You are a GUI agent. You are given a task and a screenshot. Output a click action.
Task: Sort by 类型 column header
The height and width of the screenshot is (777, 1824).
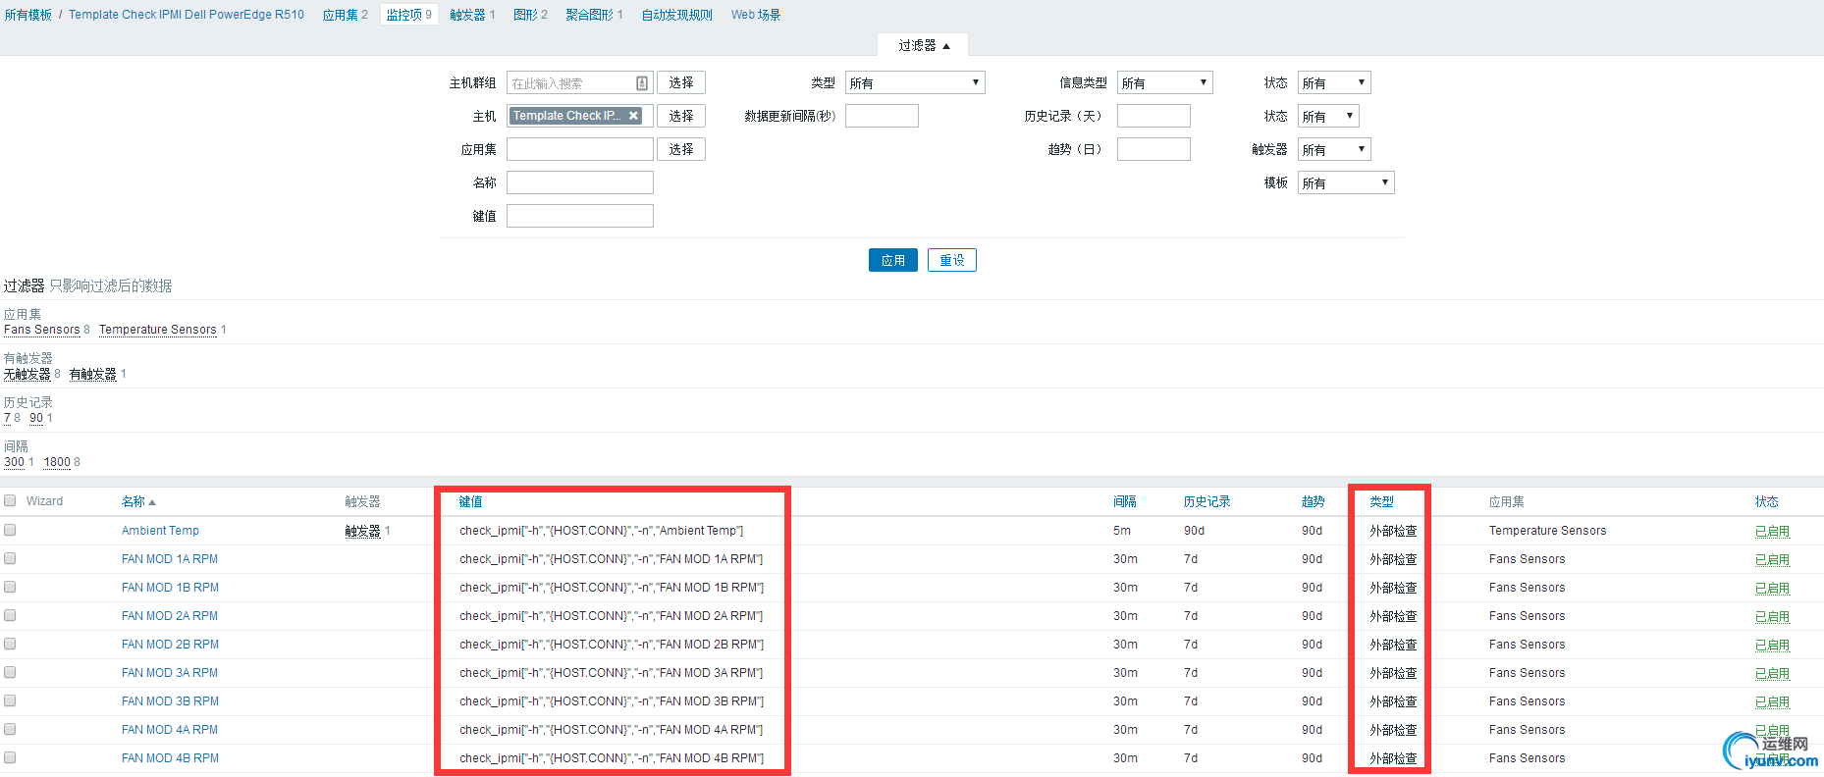pyautogui.click(x=1382, y=501)
